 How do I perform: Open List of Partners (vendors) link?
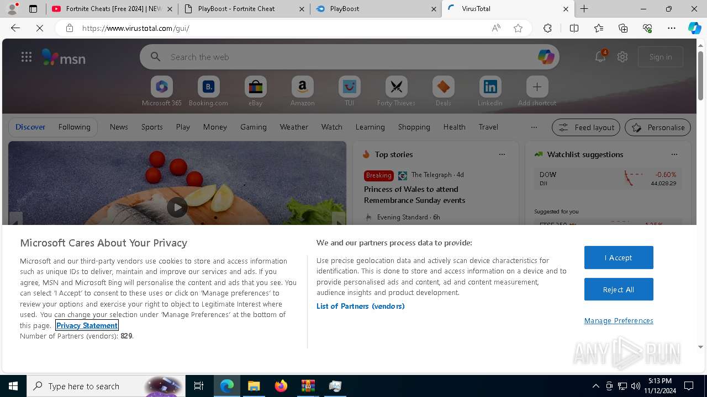click(360, 306)
